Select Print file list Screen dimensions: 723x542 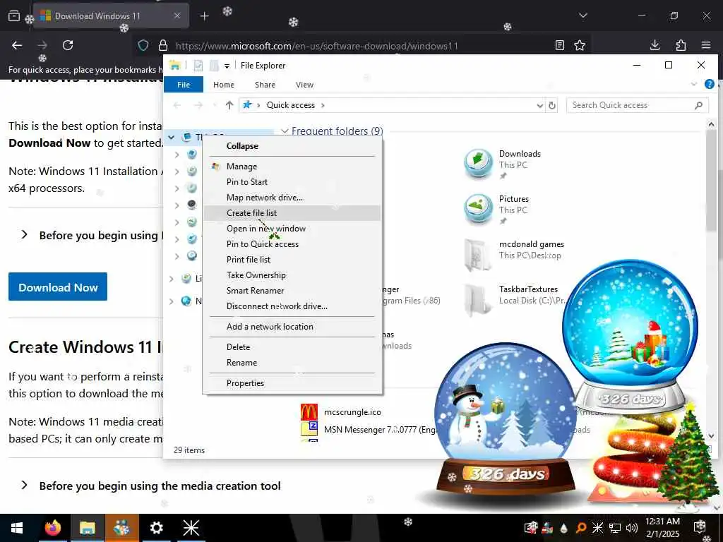click(x=292, y=260)
